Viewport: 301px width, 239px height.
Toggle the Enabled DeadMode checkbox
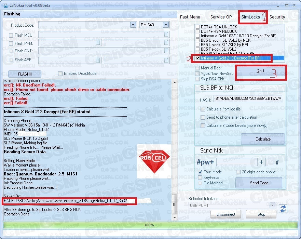(x=60, y=74)
